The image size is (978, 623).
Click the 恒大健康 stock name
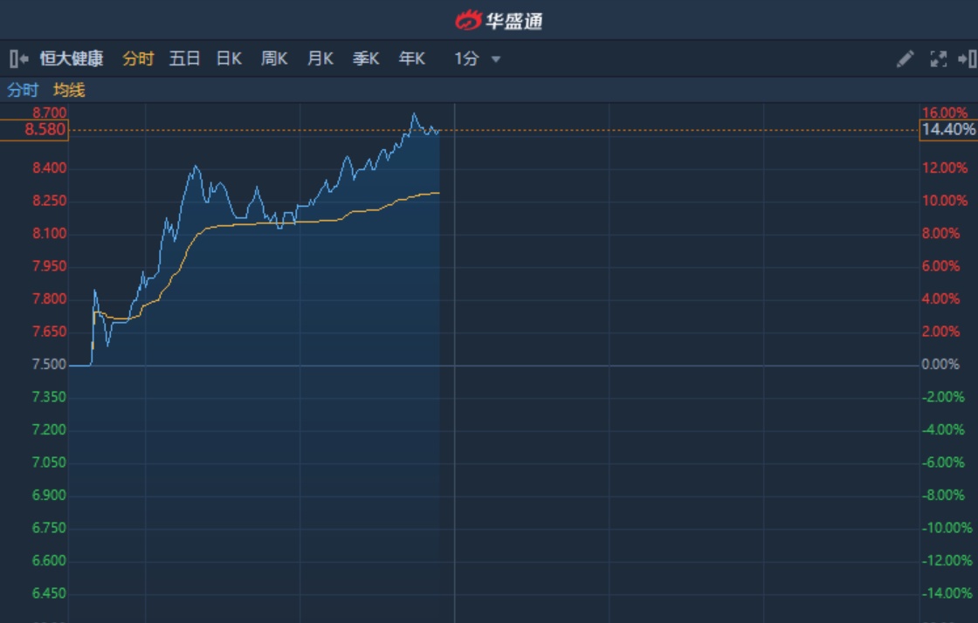pos(72,59)
